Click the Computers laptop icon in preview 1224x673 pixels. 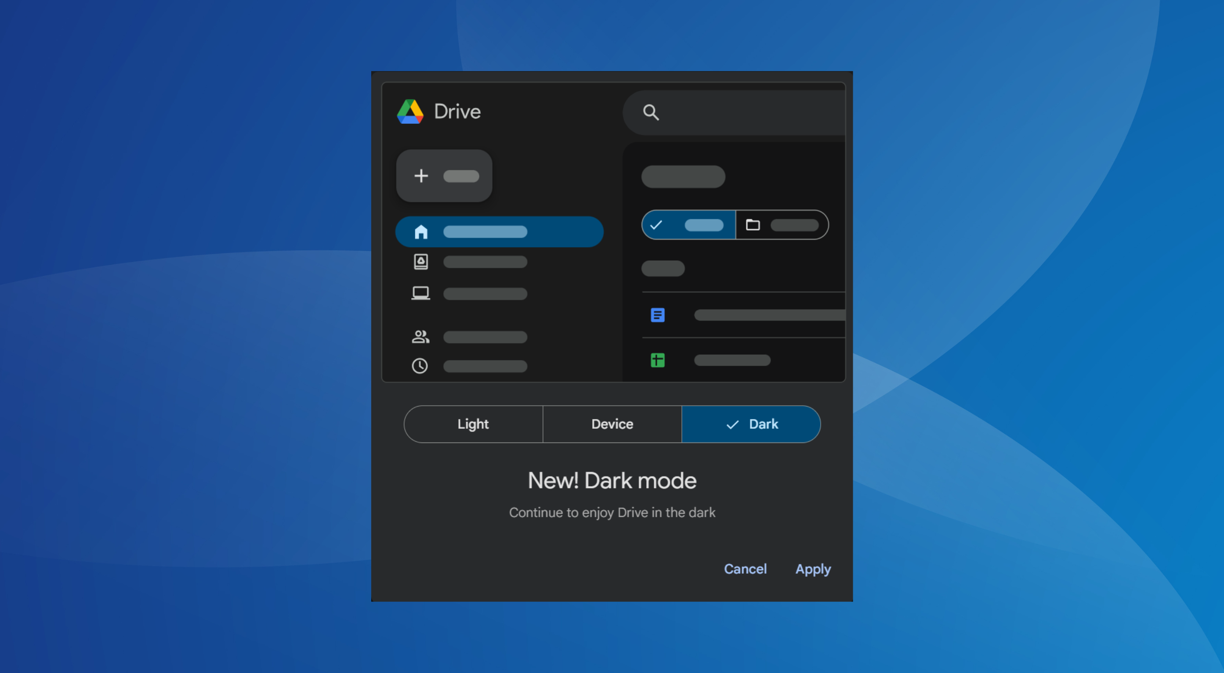pos(421,293)
